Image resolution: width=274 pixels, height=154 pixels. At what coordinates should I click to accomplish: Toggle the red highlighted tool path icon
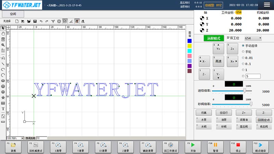[x=77, y=21]
